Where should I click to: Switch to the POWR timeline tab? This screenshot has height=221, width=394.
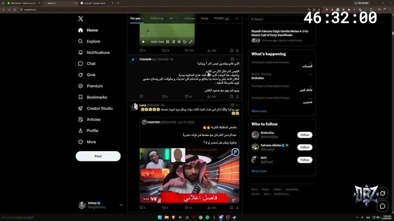pos(222,18)
